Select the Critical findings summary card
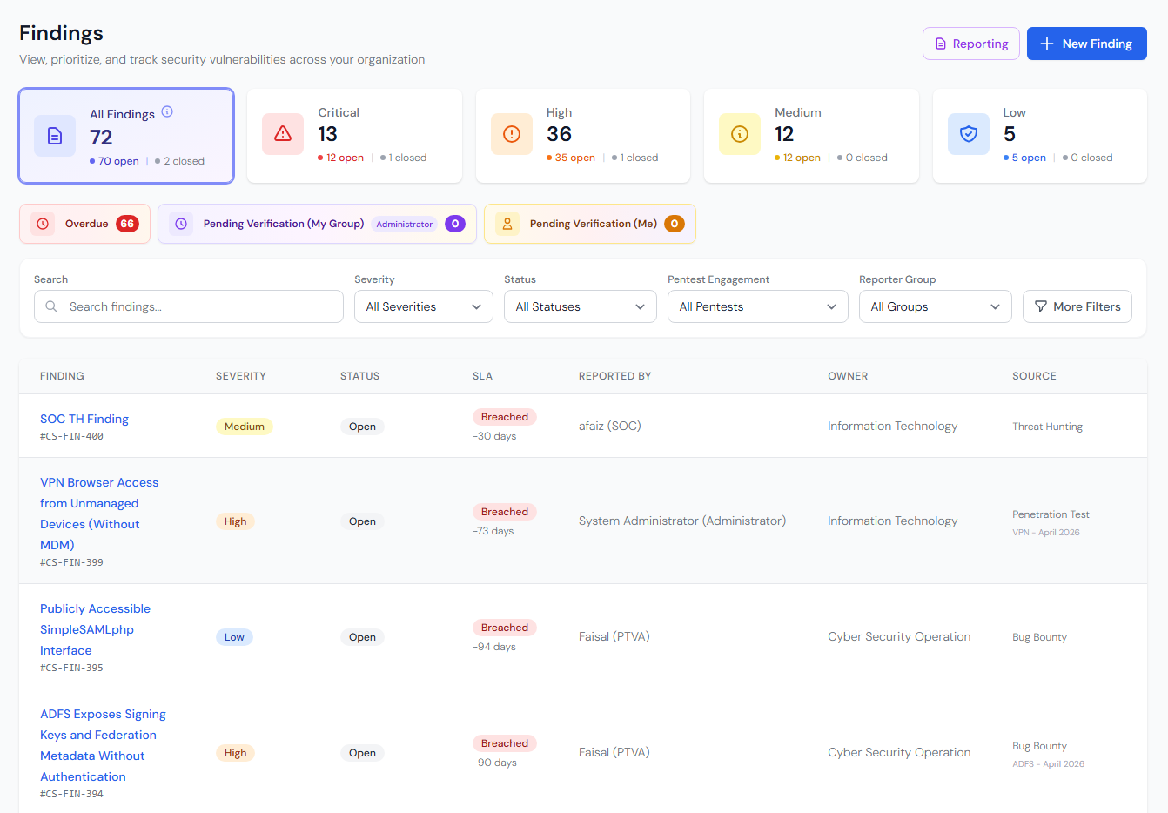 354,136
